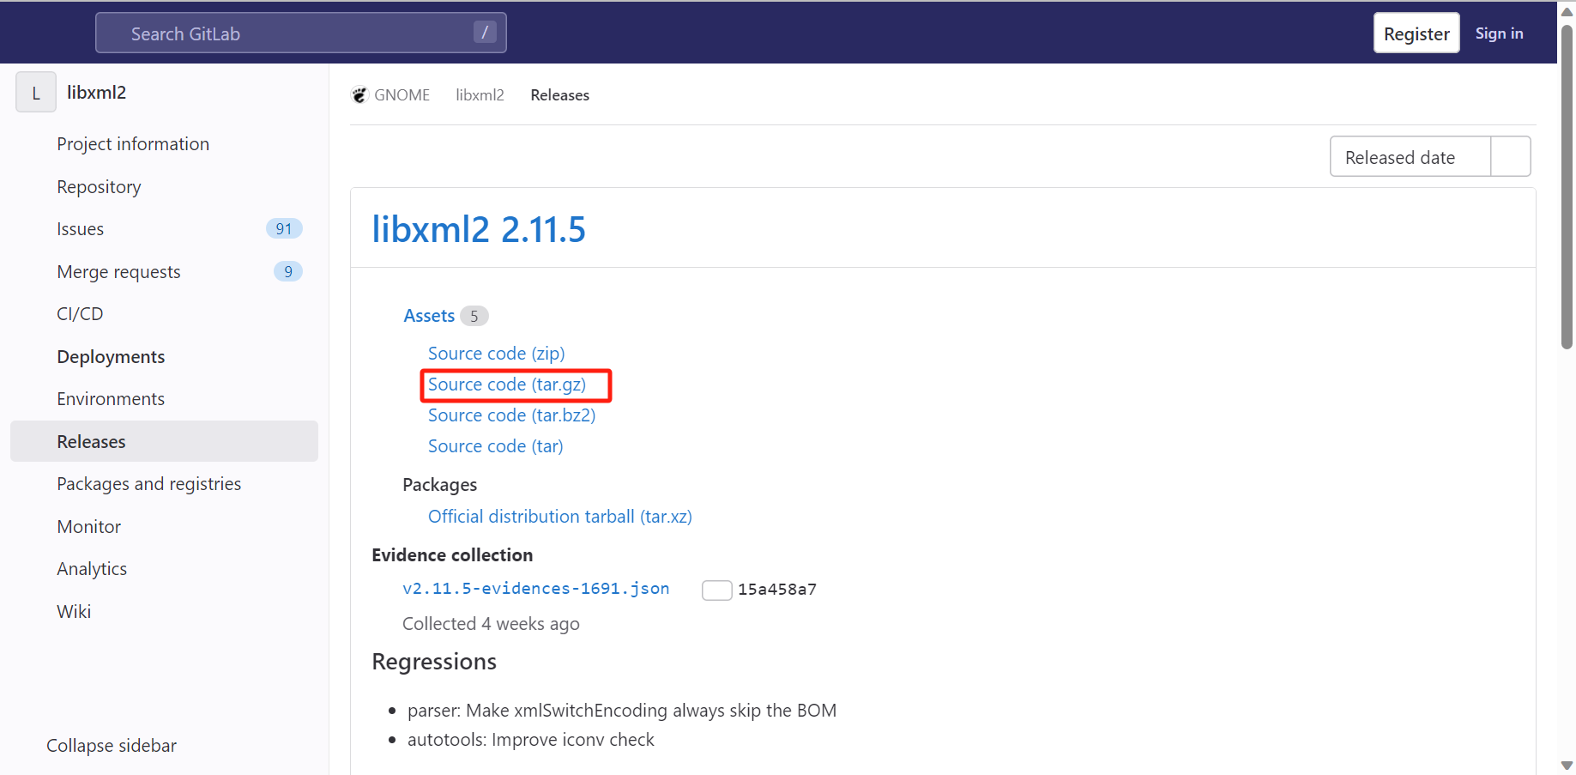This screenshot has height=775, width=1576.
Task: Click the sort direction button beside Released date
Action: (x=1510, y=156)
